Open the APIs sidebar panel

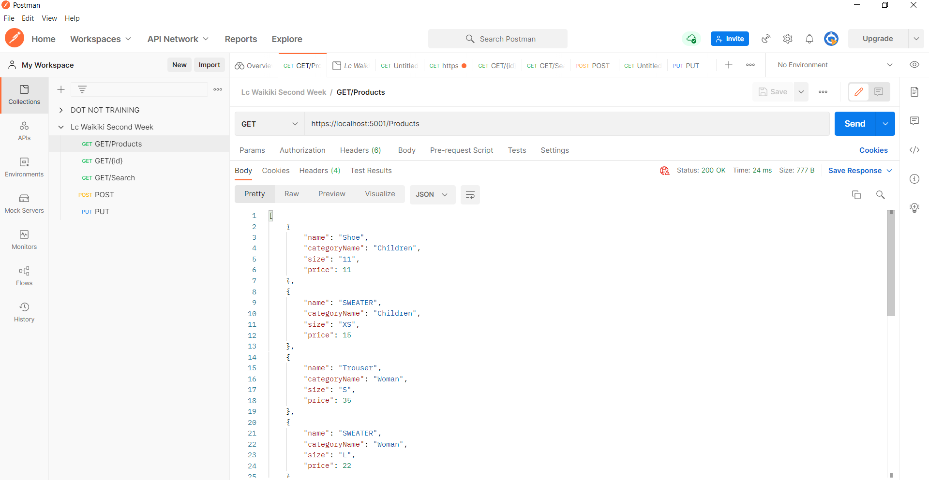(x=24, y=131)
